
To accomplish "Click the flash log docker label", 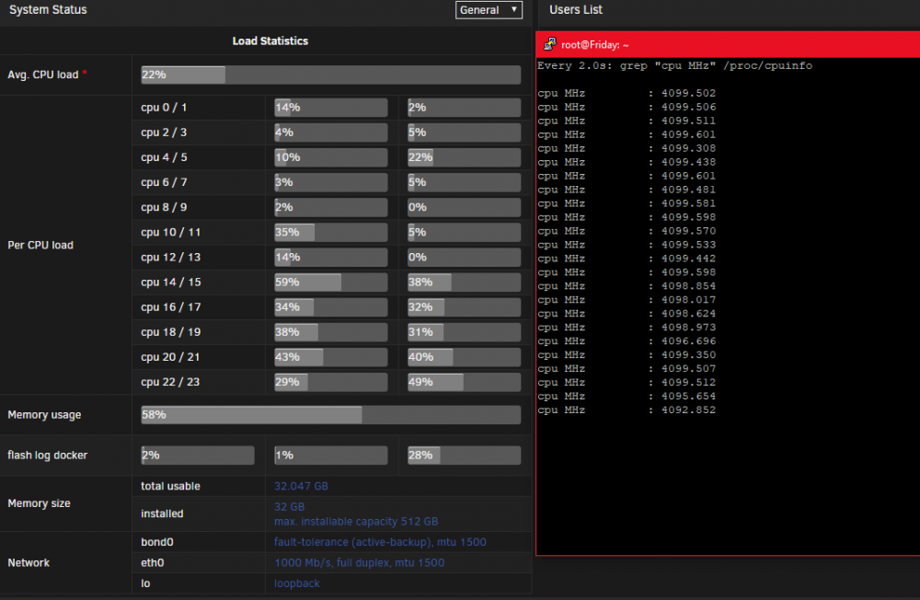I will [48, 455].
